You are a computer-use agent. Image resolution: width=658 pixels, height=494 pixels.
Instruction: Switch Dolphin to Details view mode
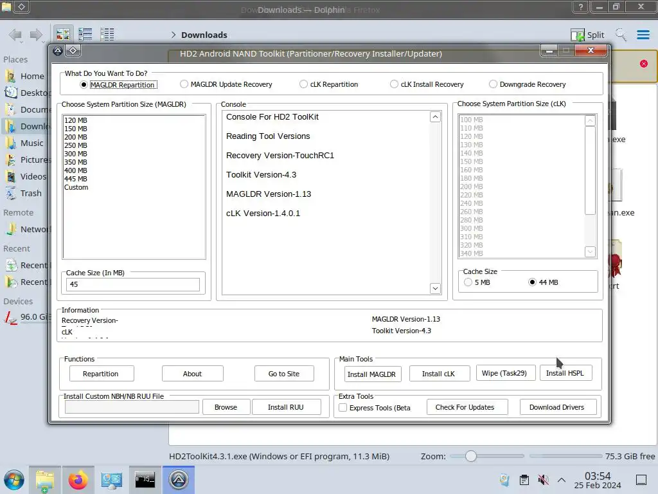coord(107,35)
